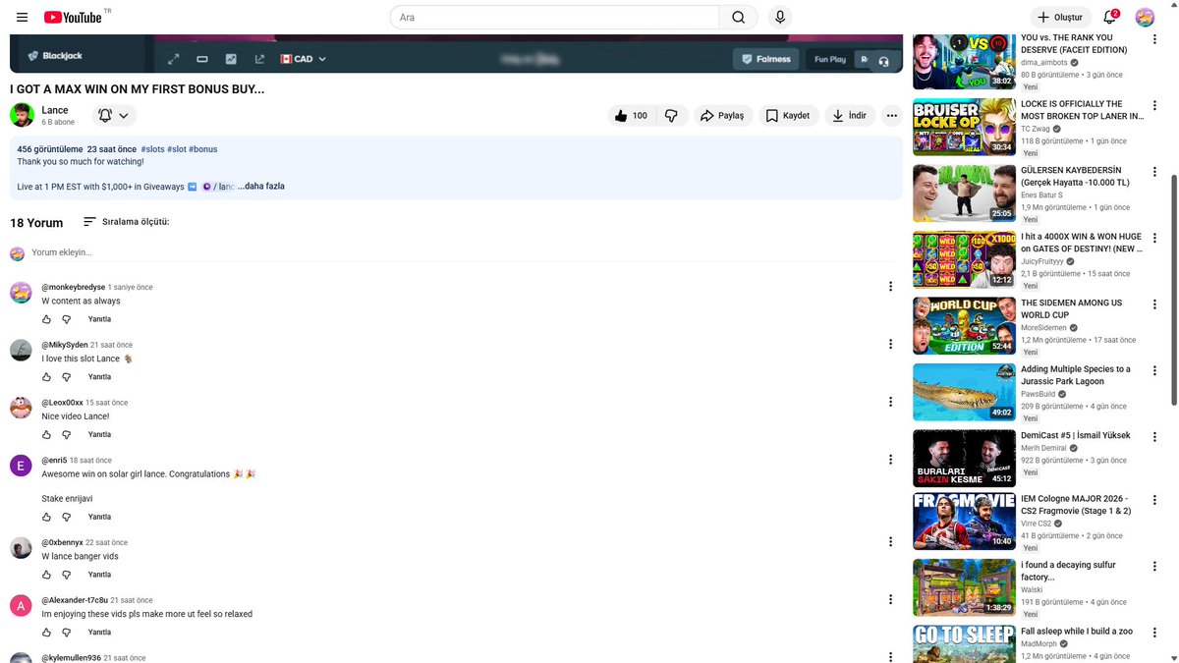Image resolution: width=1179 pixels, height=663 pixels.
Task: Open the subscription notification bell dropdown
Action: tap(113, 115)
